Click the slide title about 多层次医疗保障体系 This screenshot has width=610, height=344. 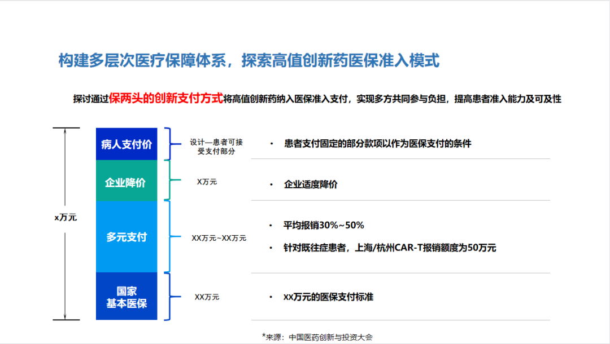coord(249,61)
